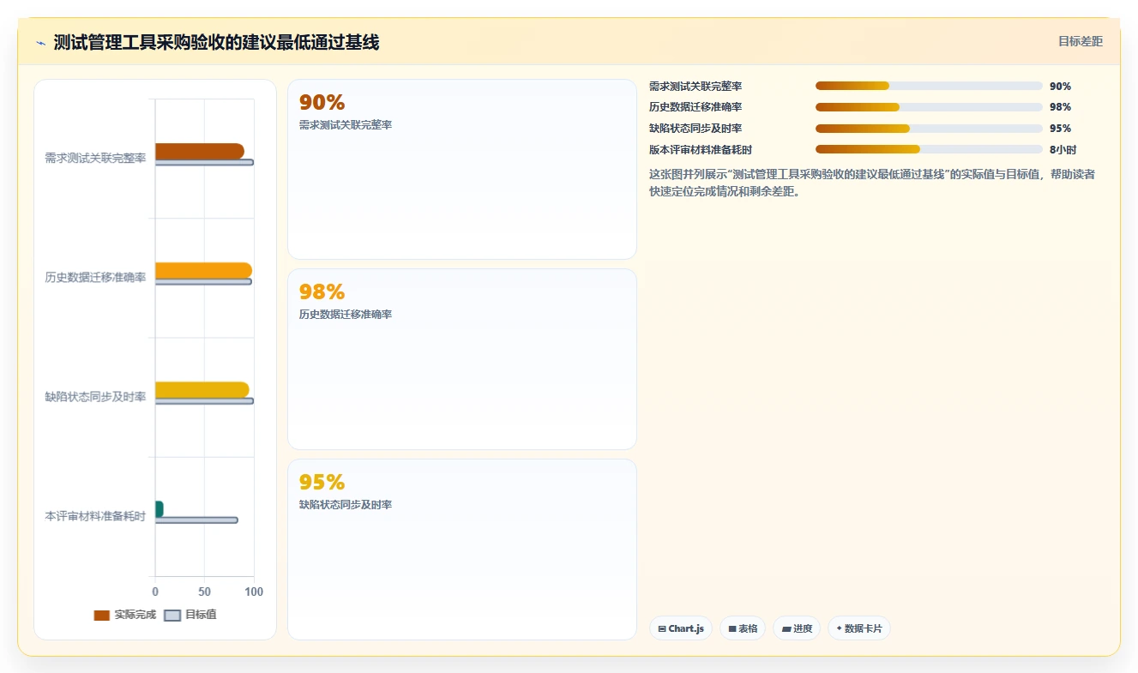Click the teal actual bar for 本评审材料准备耗时
The width and height of the screenshot is (1138, 673).
[160, 509]
